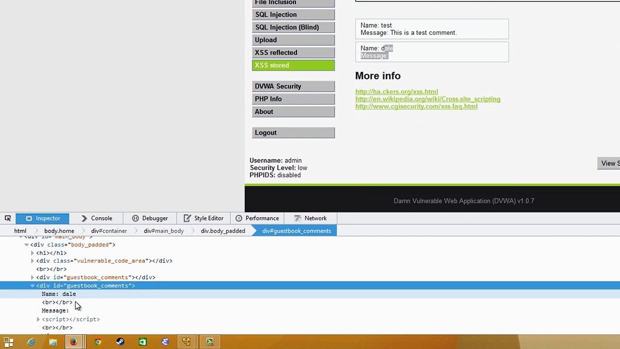Follow the cgisecurity xss-faq link
The height and width of the screenshot is (349, 620).
pyautogui.click(x=416, y=106)
